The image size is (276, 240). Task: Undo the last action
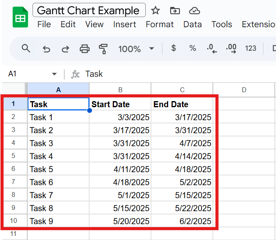coord(46,49)
